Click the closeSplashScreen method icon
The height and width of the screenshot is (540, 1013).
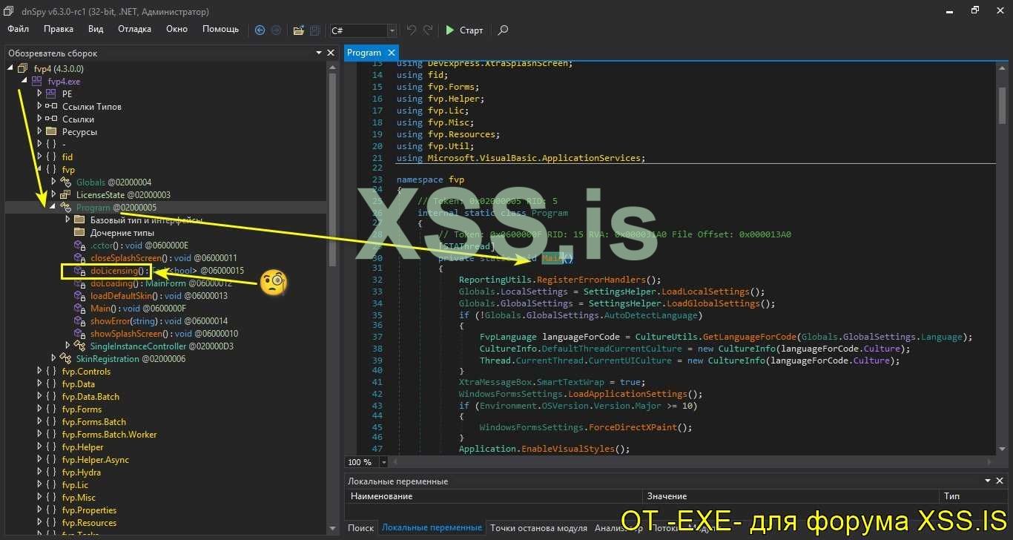coord(79,258)
